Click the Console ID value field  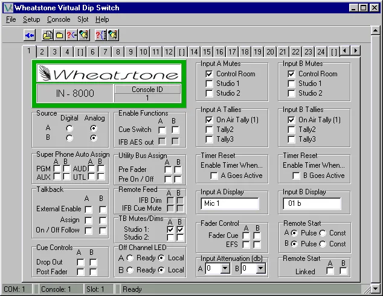coord(147,98)
